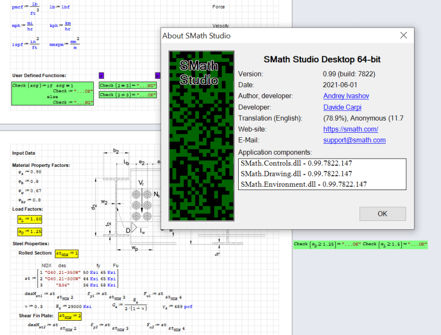Click the "Load Factors:" label
Image resolution: width=441 pixels, height=335 pixels.
[x=28, y=209]
